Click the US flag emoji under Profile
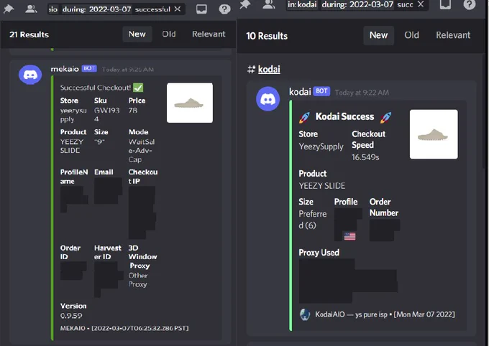Viewport: 489px width, 346px height. tap(349, 236)
